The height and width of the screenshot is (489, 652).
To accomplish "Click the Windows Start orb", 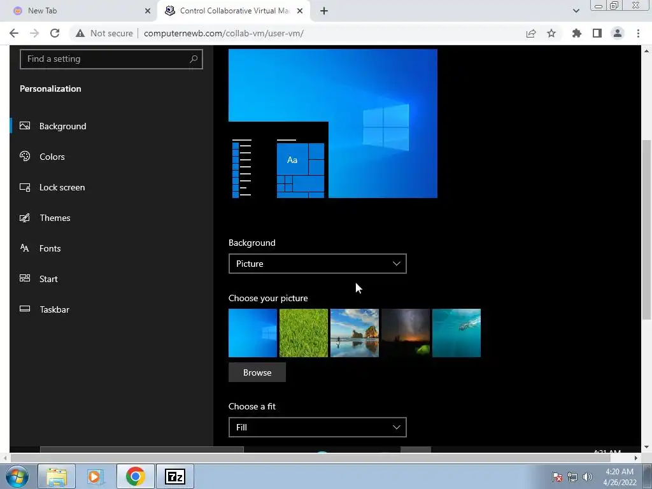I will pyautogui.click(x=17, y=476).
